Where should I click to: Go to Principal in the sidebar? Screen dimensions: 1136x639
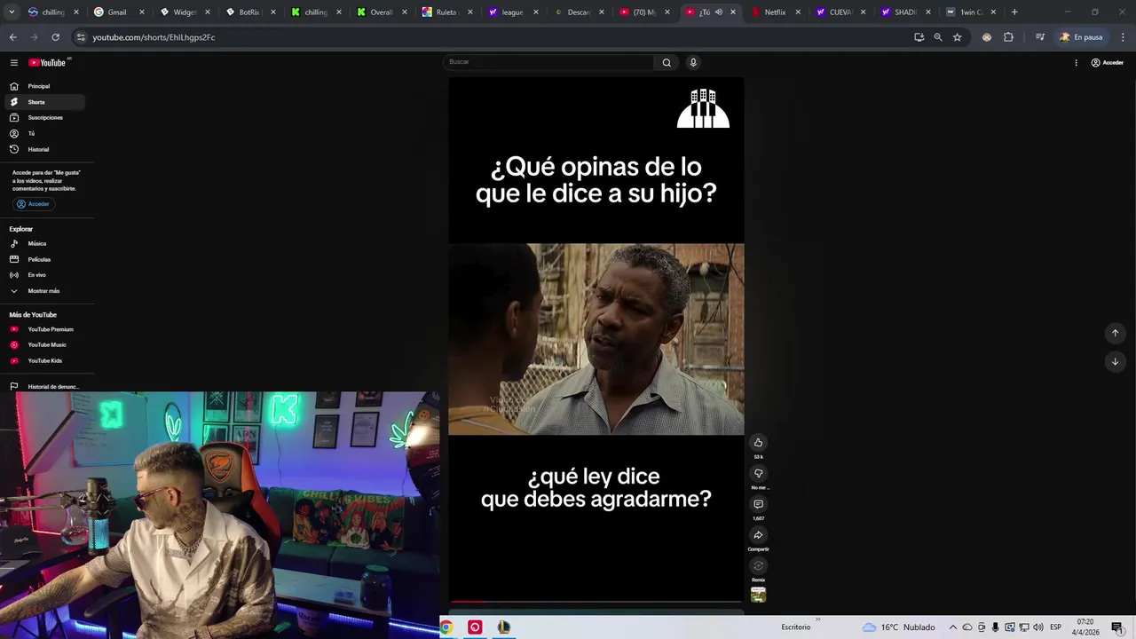46,86
